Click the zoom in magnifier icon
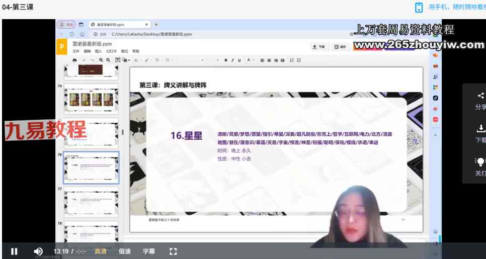The image size is (486, 259). (x=101, y=60)
